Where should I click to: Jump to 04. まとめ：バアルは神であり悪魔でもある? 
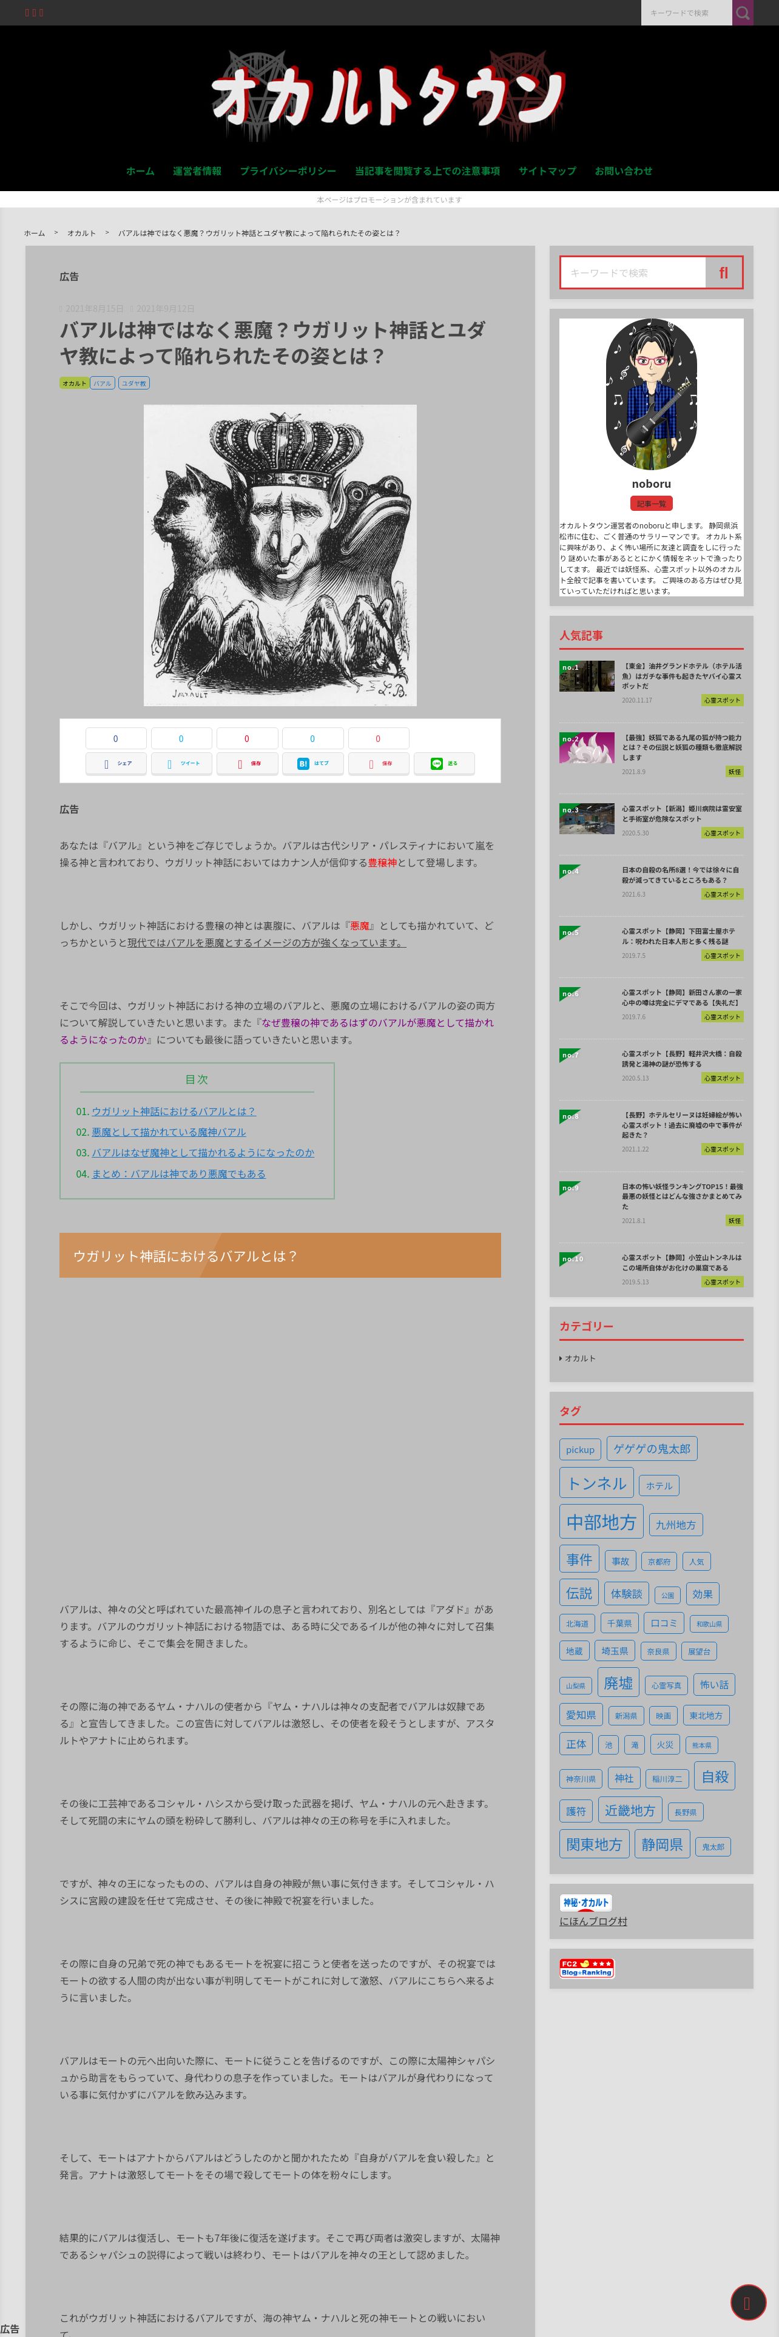point(178,1174)
